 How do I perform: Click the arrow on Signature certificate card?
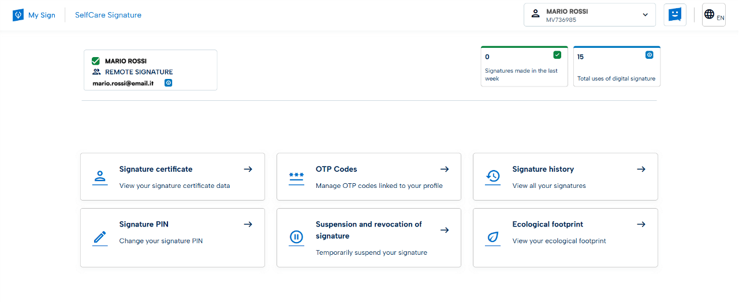click(x=248, y=169)
